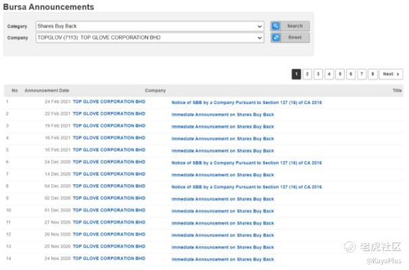
Task: Click the date text 22 Feb 2021
Action: coord(57,113)
